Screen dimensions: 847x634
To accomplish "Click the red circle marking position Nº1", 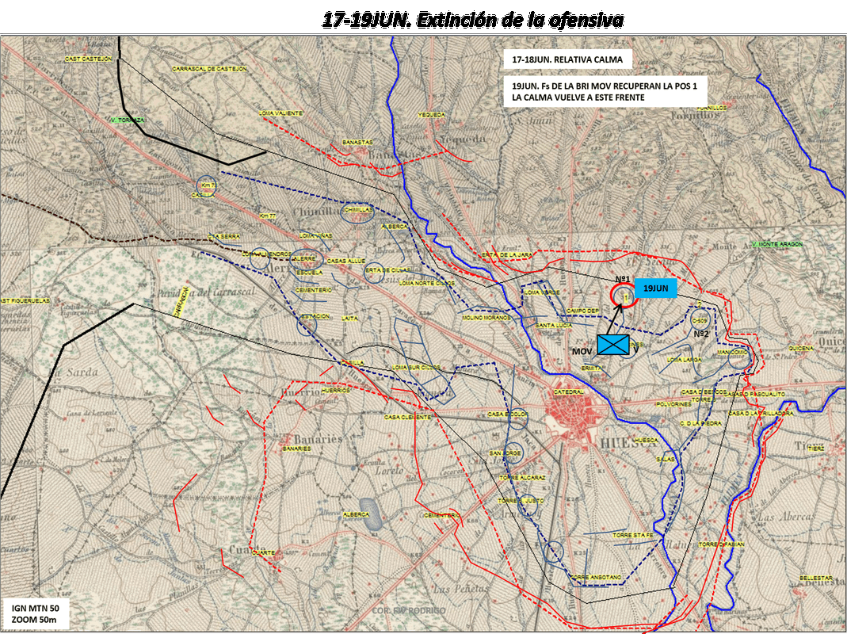I will point(624,296).
